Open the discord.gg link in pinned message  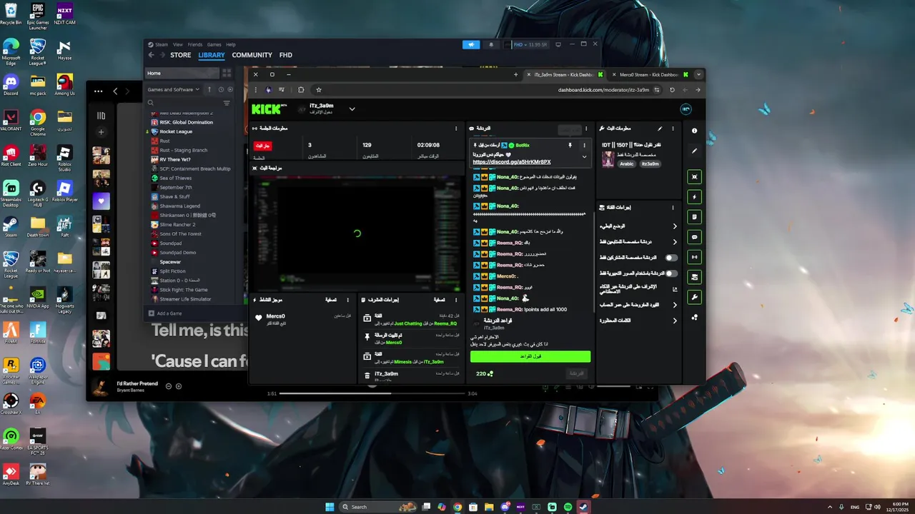point(512,162)
